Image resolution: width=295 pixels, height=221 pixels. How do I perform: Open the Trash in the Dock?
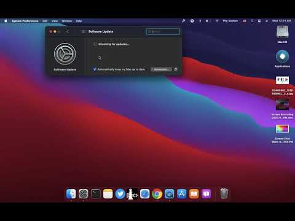click(x=224, y=193)
